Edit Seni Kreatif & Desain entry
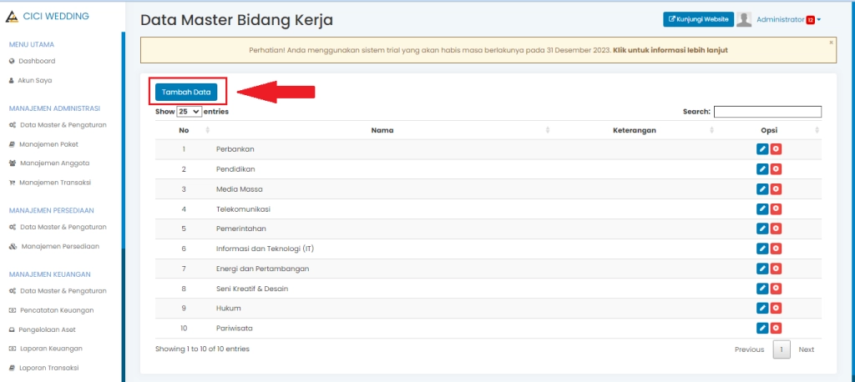Viewport: 855px width, 382px height. (x=762, y=289)
